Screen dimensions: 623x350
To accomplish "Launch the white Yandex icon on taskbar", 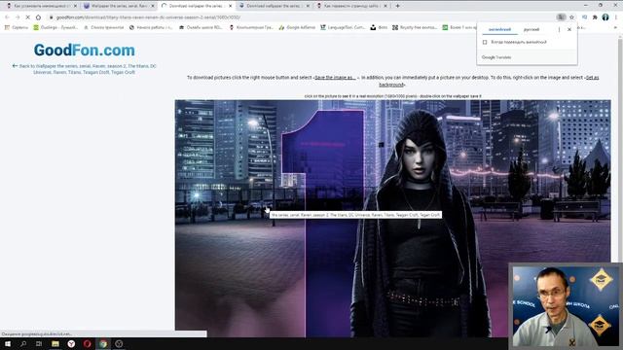I will pos(71,343).
